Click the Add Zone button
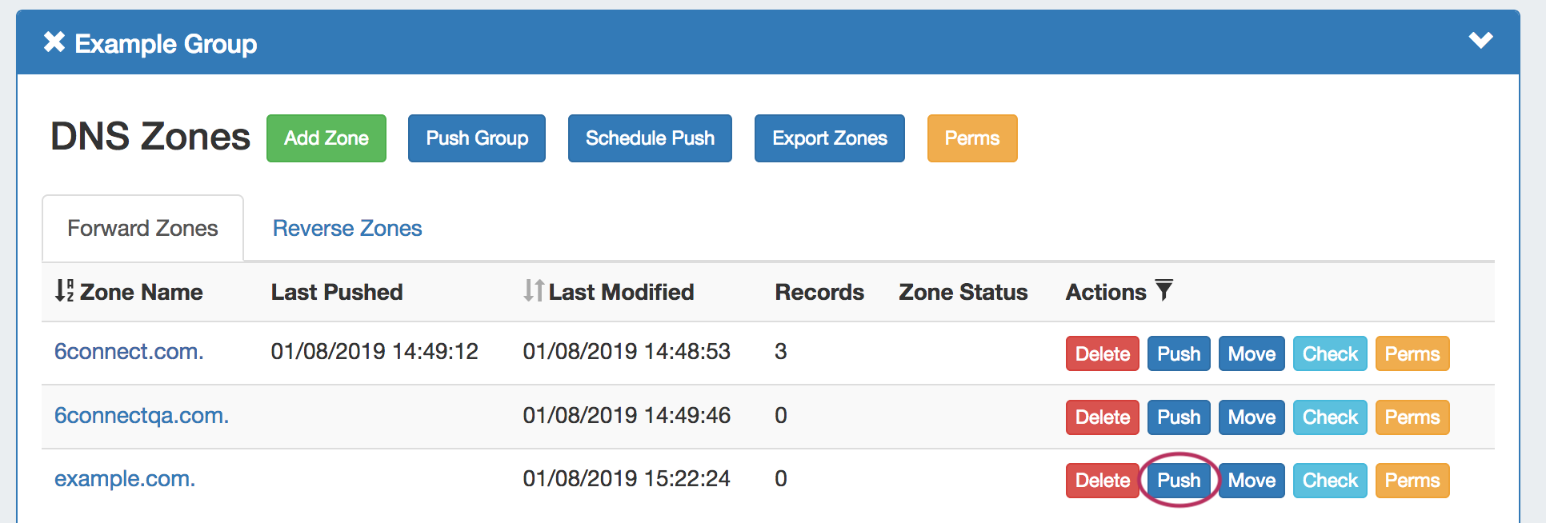Viewport: 1546px width, 523px height. click(x=326, y=138)
